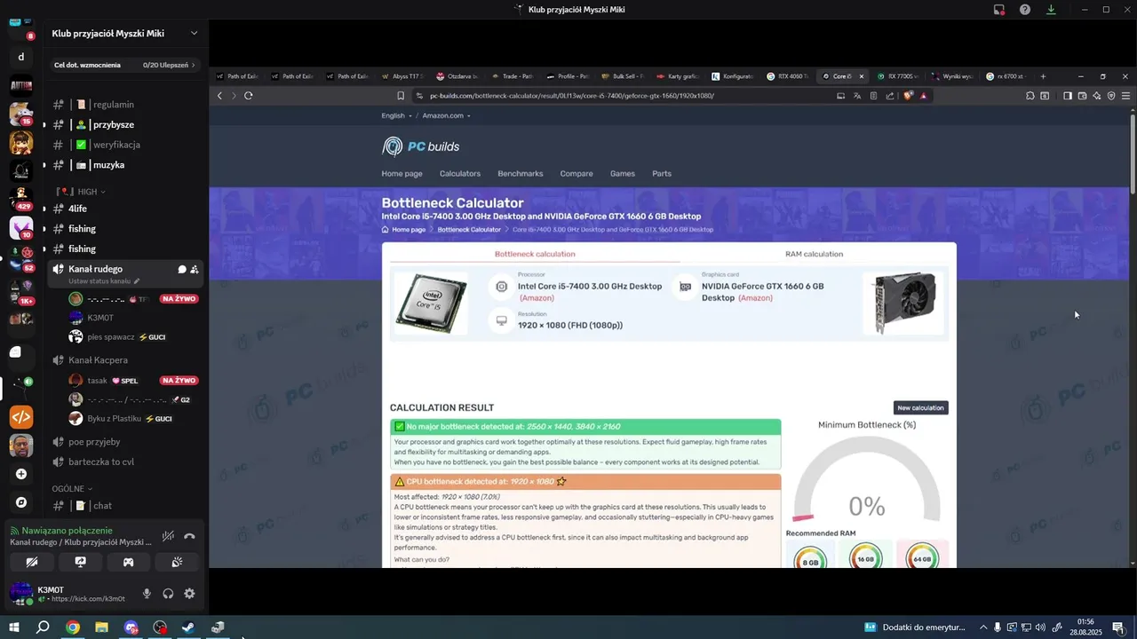Add a server with plus icon

point(21,474)
